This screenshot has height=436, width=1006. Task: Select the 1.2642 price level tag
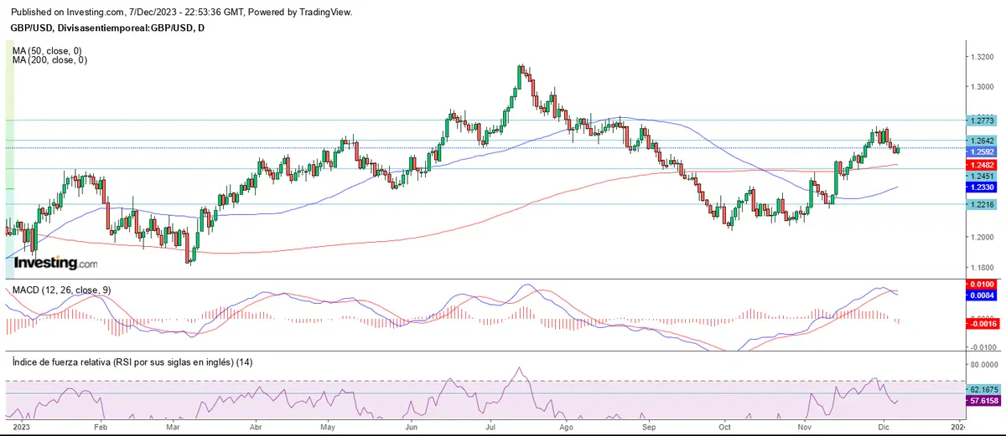tap(981, 141)
